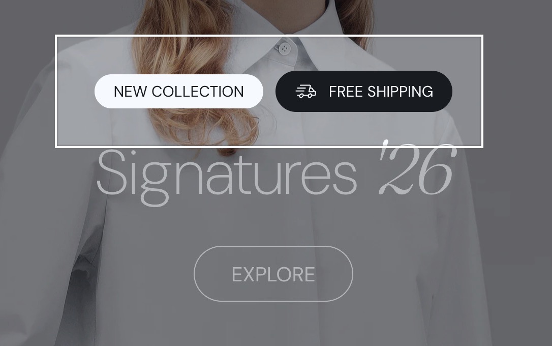Screen dimensions: 552x346
Task: Select the dark FREE SHIPPING pill badge
Action: 363,91
